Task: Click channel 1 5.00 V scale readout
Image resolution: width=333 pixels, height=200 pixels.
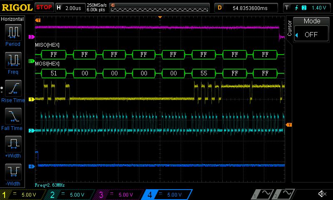Action: coord(29,195)
